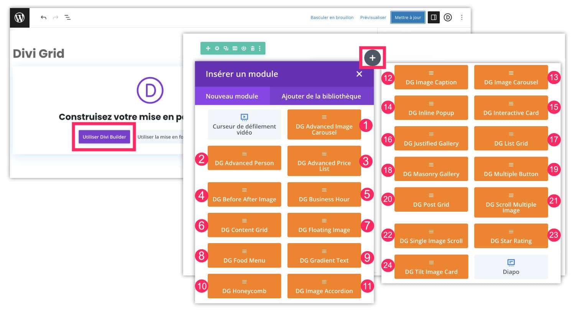
Task: Pick the DG Masonry Gallery module
Action: [431, 169]
